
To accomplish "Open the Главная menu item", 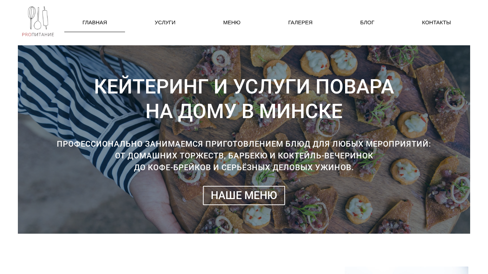I will coord(95,22).
